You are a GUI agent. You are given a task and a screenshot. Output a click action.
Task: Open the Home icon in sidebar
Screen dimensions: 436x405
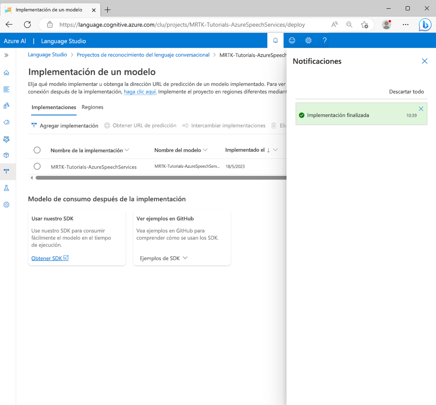pos(6,73)
